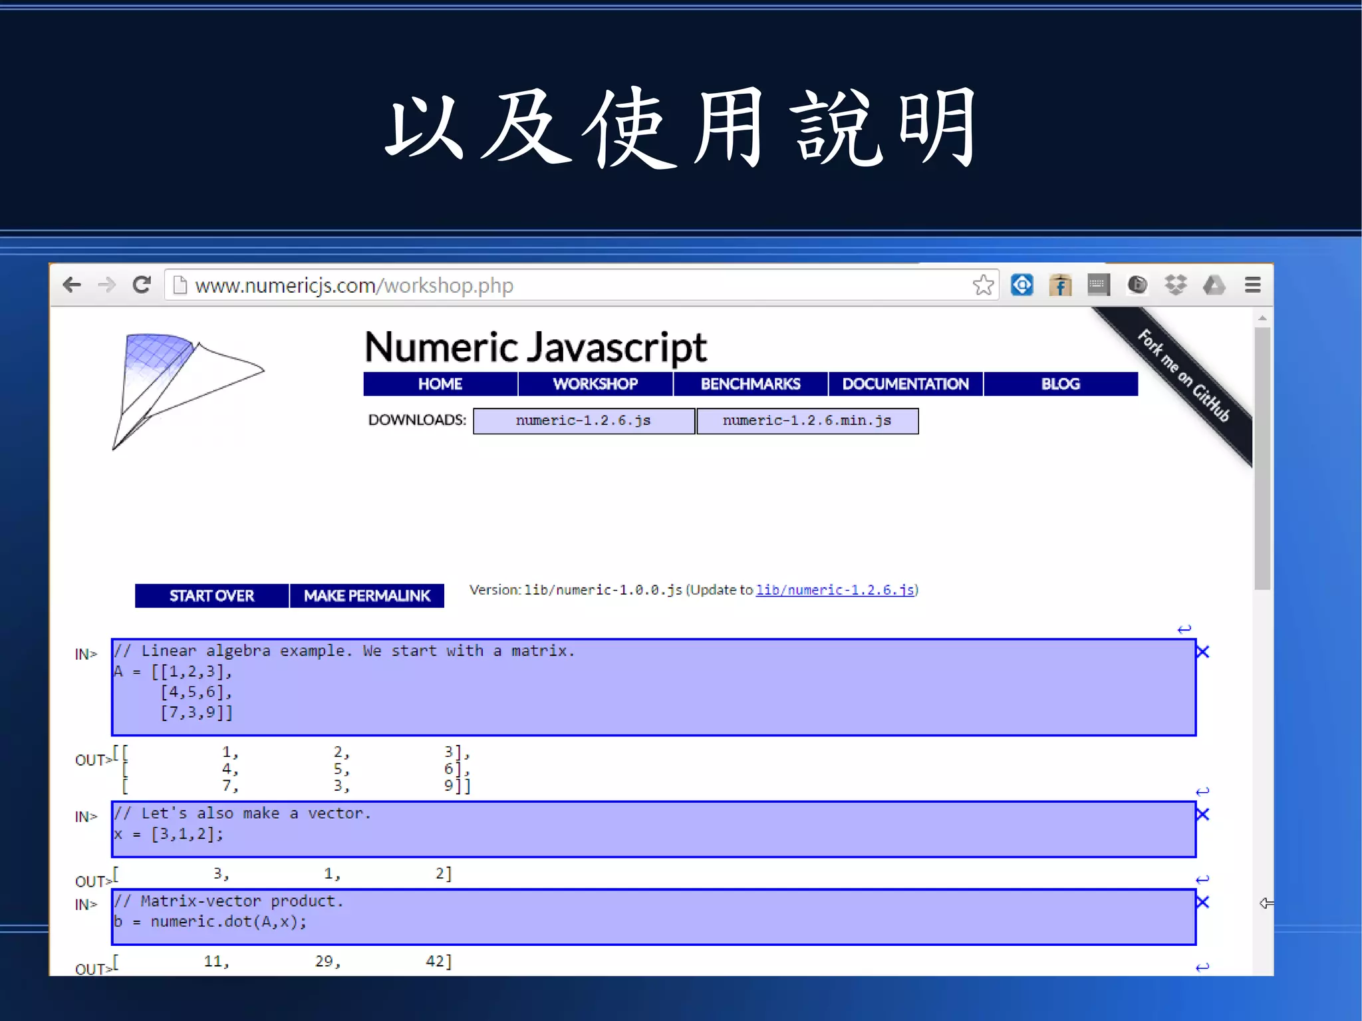Click the Numeric Javascript title
The height and width of the screenshot is (1021, 1362).
(536, 348)
